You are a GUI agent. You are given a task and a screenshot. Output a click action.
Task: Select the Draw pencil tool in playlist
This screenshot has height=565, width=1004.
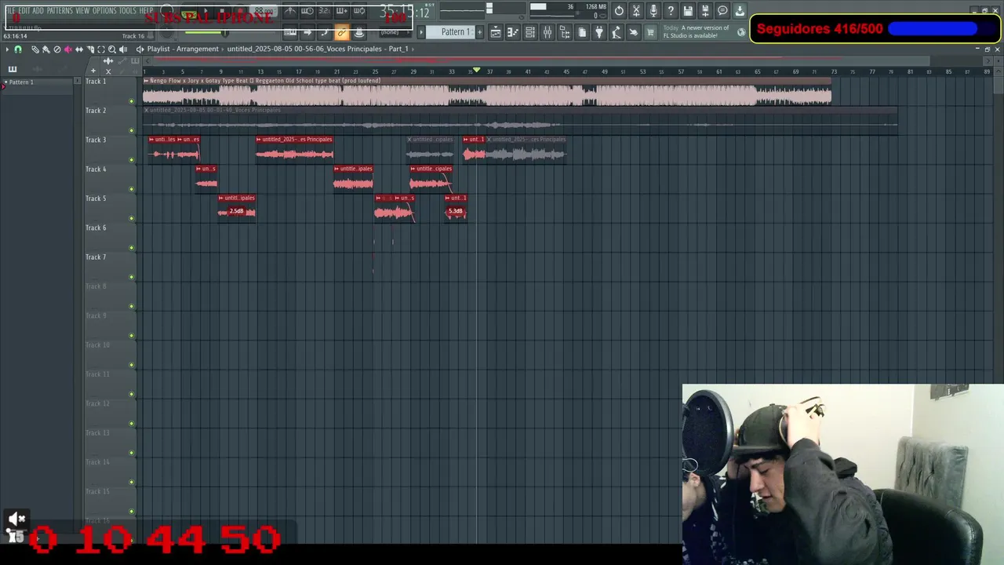pos(35,49)
